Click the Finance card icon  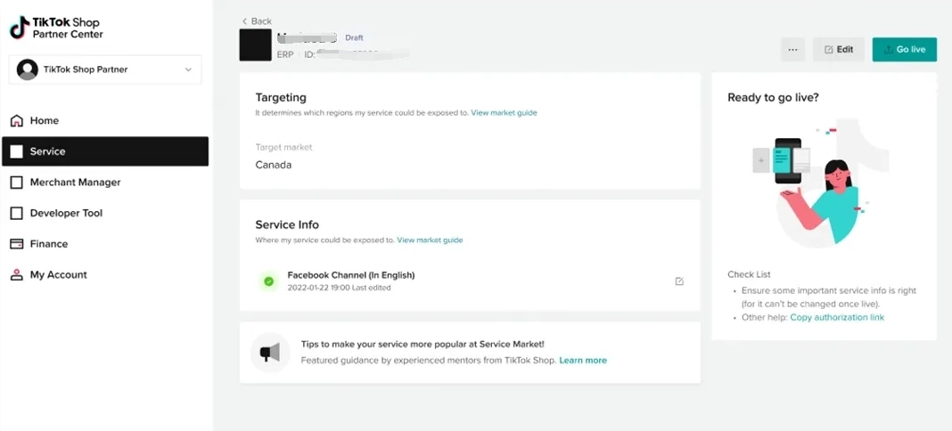point(17,244)
